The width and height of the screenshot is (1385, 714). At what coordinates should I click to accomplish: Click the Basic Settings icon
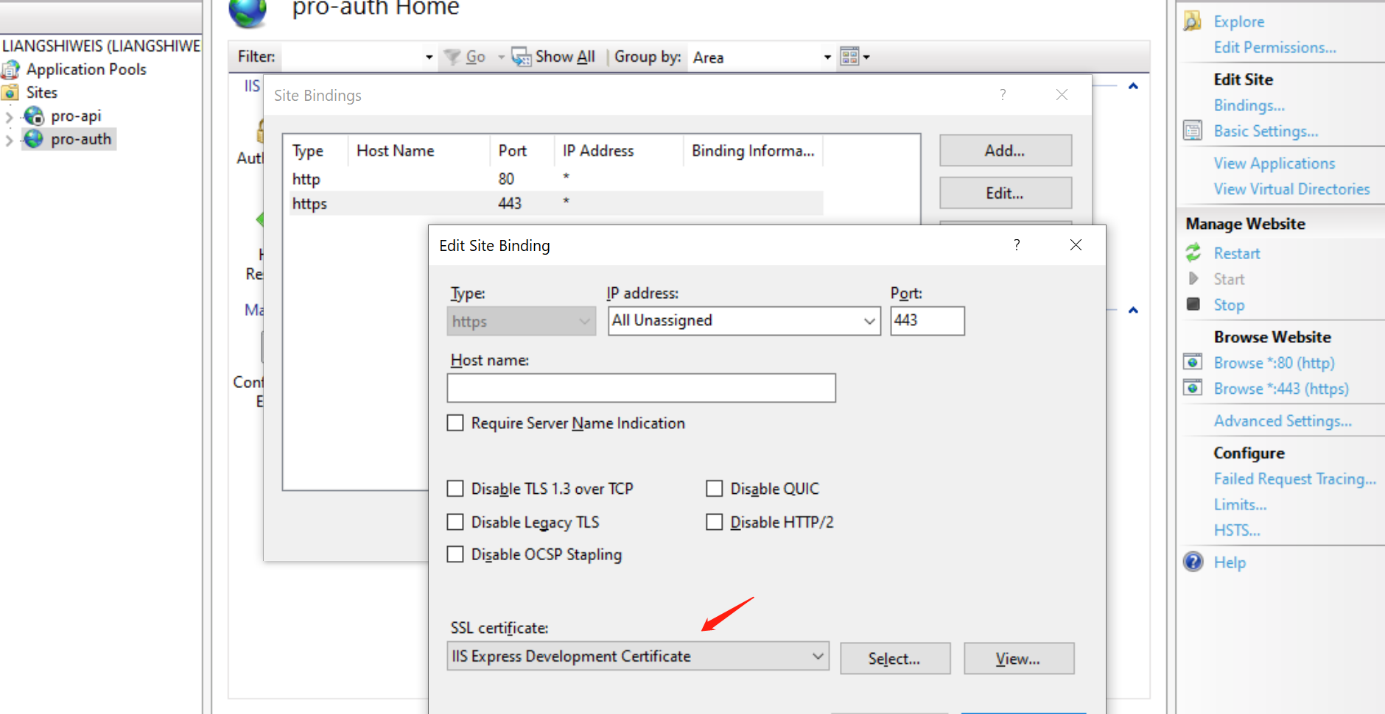click(1192, 131)
